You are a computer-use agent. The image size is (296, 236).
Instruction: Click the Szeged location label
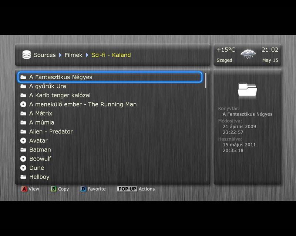point(224,60)
